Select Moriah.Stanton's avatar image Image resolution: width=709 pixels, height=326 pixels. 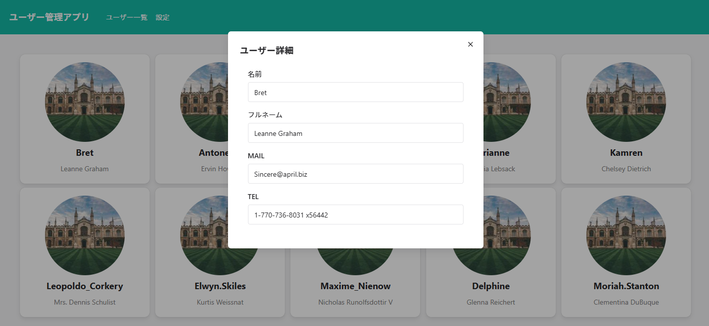[x=626, y=235]
